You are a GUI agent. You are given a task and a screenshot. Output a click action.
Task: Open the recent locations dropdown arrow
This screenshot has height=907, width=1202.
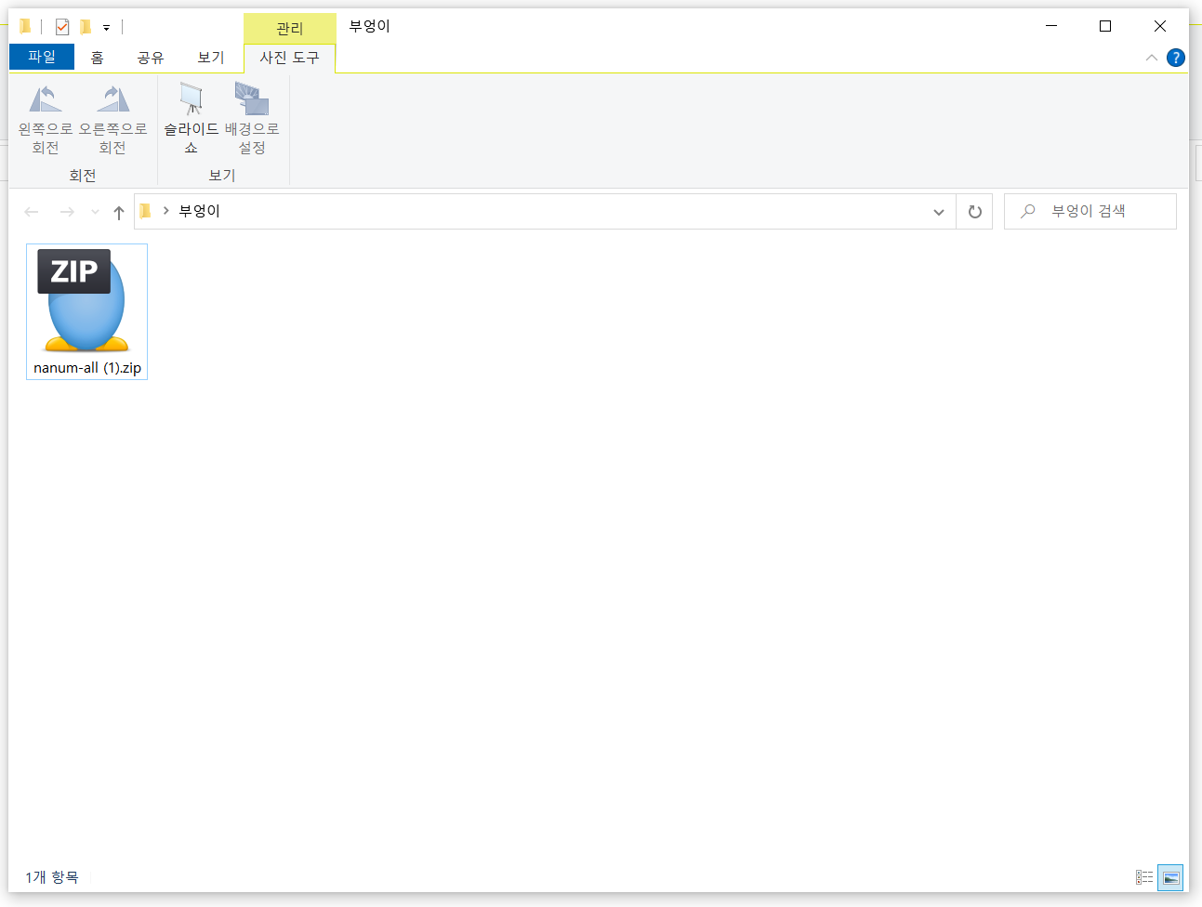(x=95, y=212)
